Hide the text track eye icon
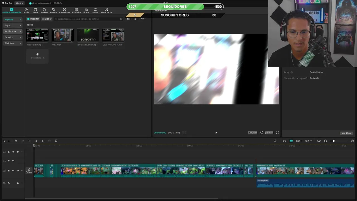Screen dimensions: 357x201 click(13, 161)
